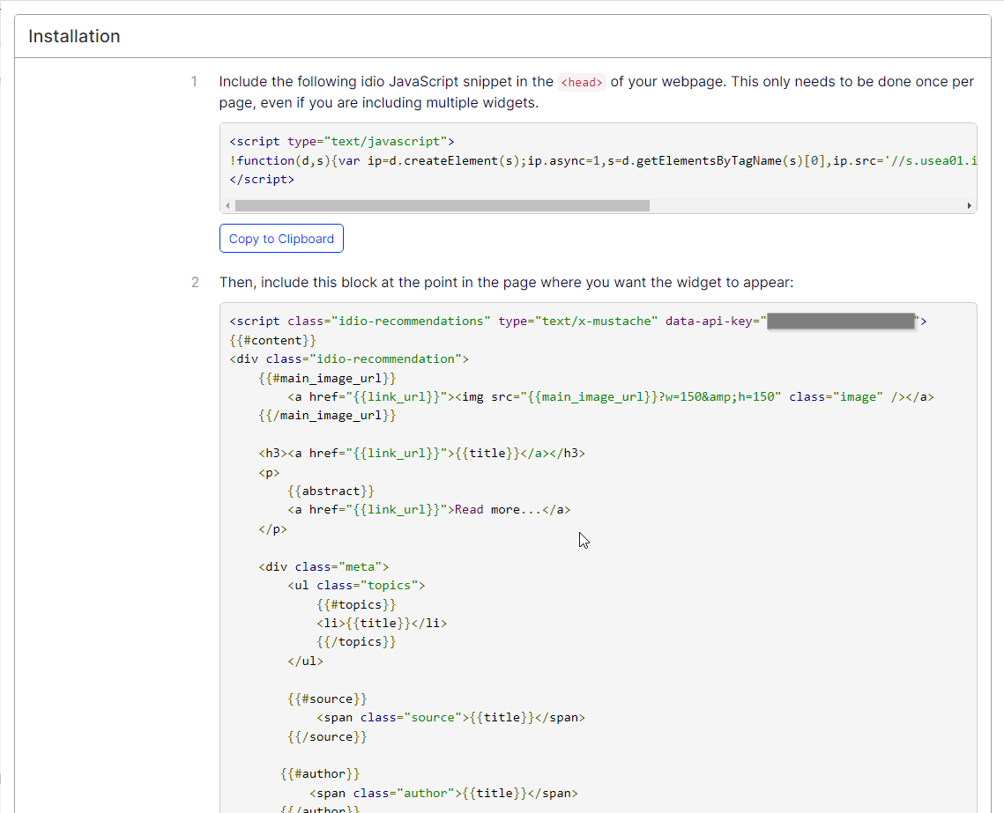Screen dimensions: 1004x813
Task: Click the Installation panel heading
Action: point(74,36)
